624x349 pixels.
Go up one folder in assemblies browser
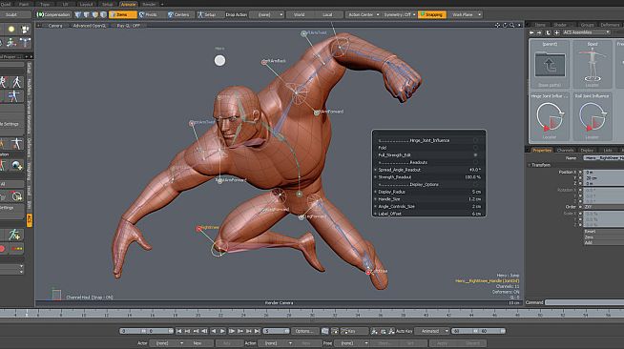tap(548, 32)
